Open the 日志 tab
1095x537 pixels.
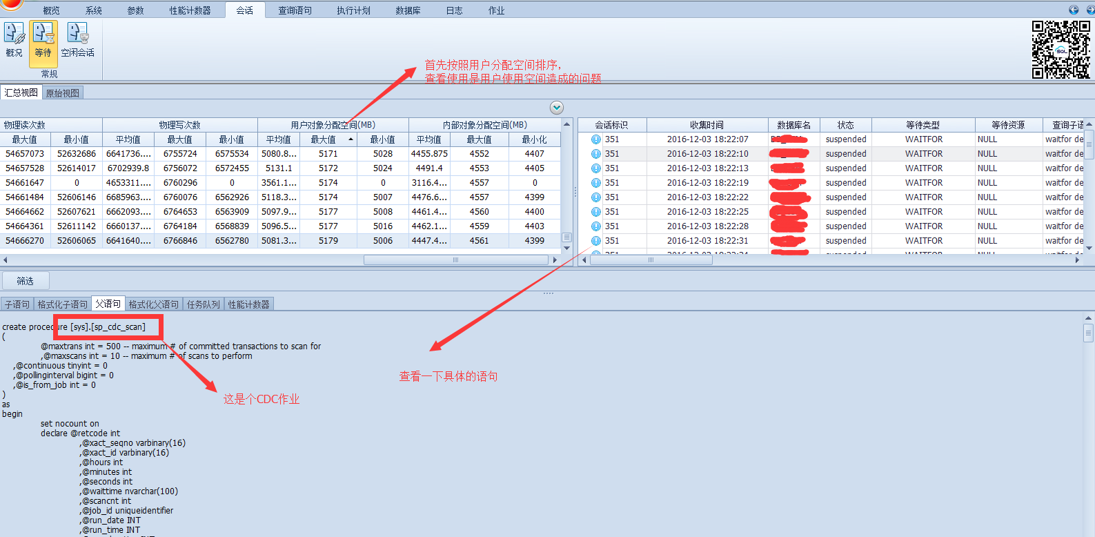[x=454, y=10]
